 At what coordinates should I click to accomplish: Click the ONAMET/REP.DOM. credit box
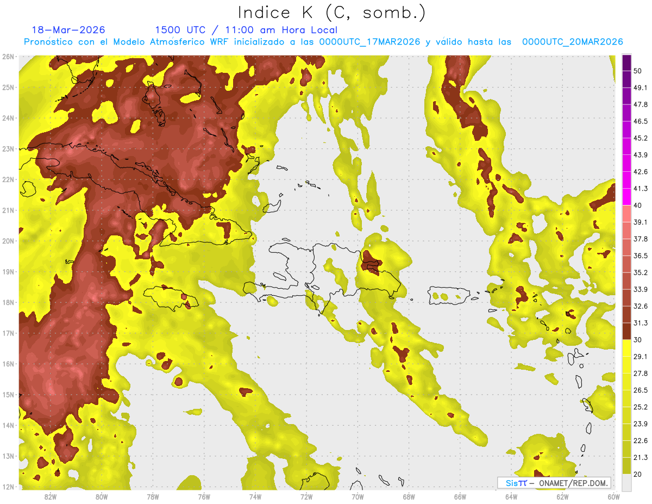tap(554, 483)
